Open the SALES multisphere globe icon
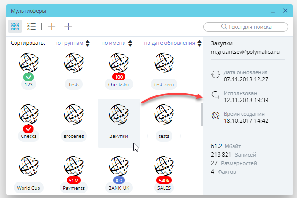Image resolution: width=297 pixels, height=198 pixels. pyautogui.click(x=164, y=166)
